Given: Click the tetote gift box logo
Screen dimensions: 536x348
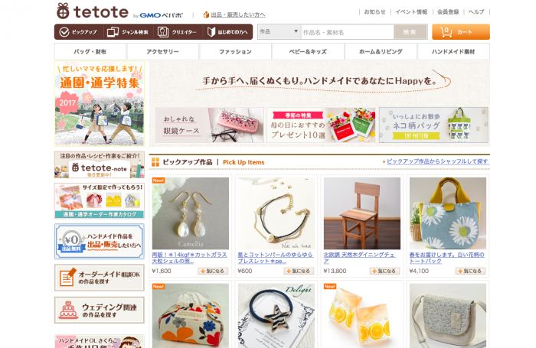Looking at the screenshot, I should coord(63,11).
